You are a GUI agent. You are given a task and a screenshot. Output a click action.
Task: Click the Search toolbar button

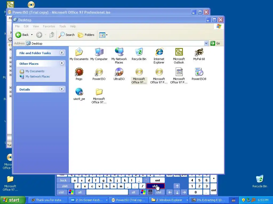66,35
